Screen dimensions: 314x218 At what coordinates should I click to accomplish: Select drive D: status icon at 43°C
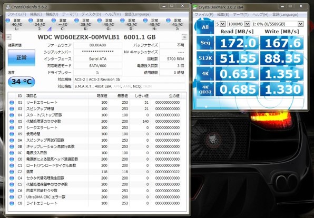123,21
